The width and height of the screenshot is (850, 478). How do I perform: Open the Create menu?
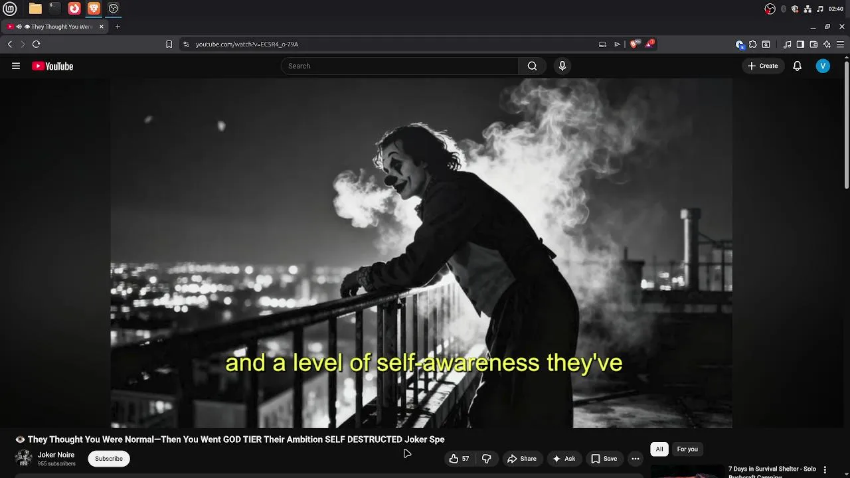pyautogui.click(x=762, y=66)
